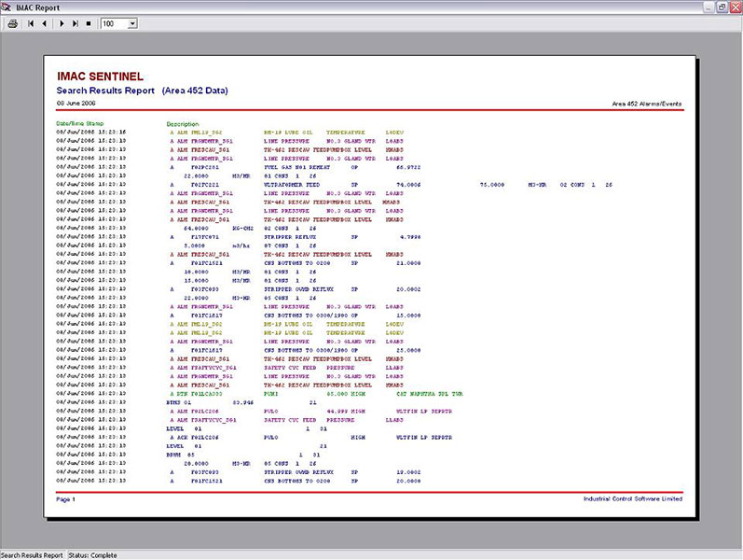This screenshot has height=560, width=743.
Task: Click the Area 452 Alarms/Events label
Action: pyautogui.click(x=647, y=103)
